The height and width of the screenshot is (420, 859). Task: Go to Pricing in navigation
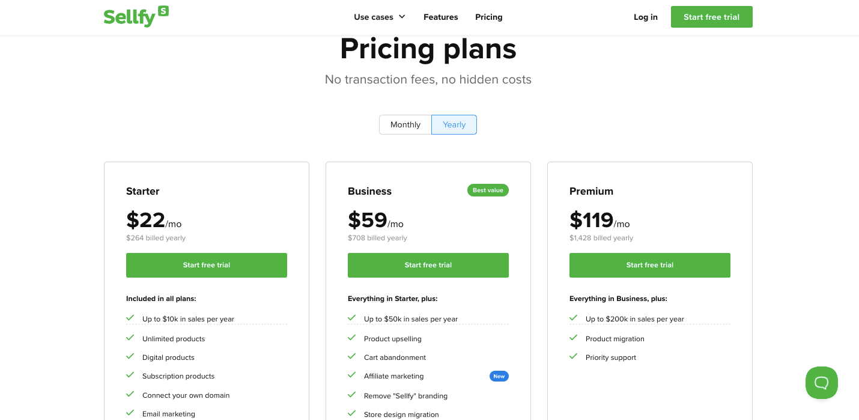click(x=488, y=17)
